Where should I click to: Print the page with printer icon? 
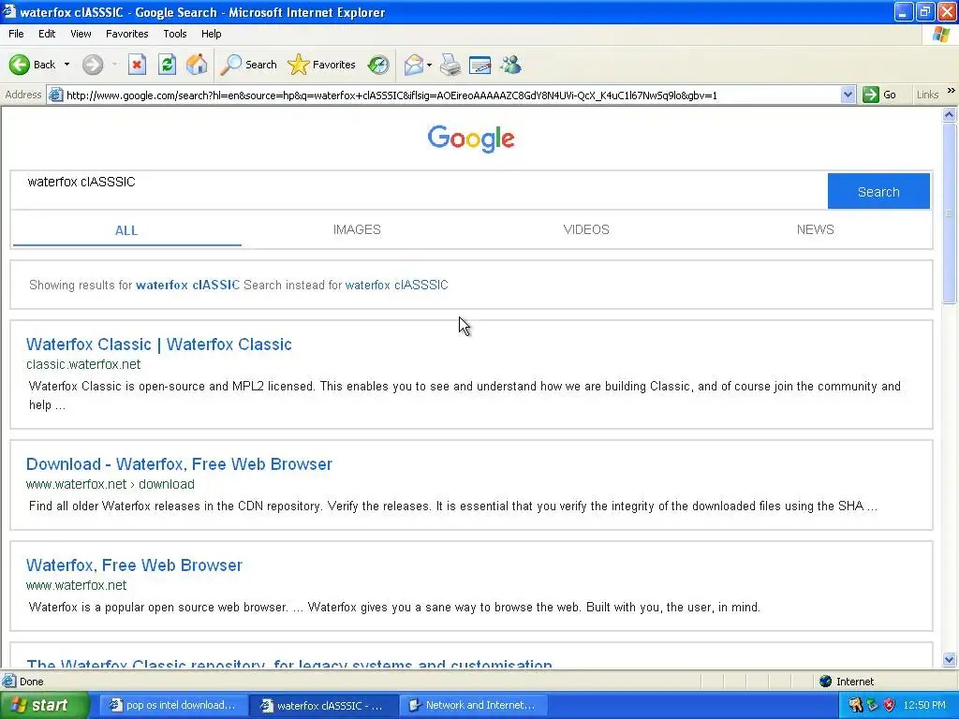click(x=450, y=65)
